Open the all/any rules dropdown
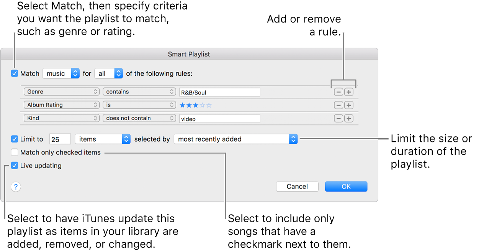The image size is (484, 252). [108, 73]
